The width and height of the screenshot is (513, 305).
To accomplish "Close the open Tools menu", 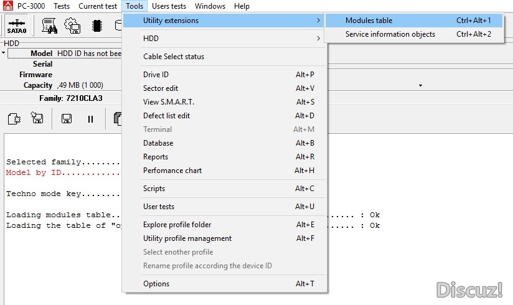I will pos(134,6).
